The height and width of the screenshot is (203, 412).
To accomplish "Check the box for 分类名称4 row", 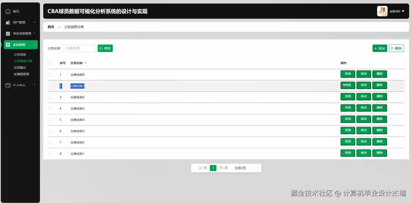I will (x=50, y=120).
